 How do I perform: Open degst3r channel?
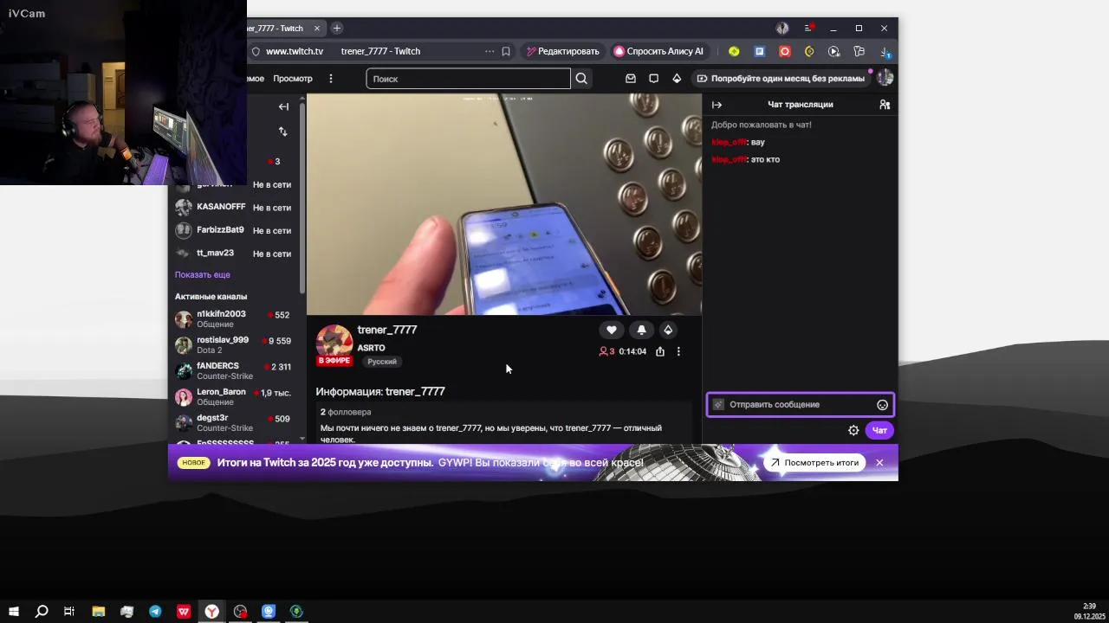233,422
